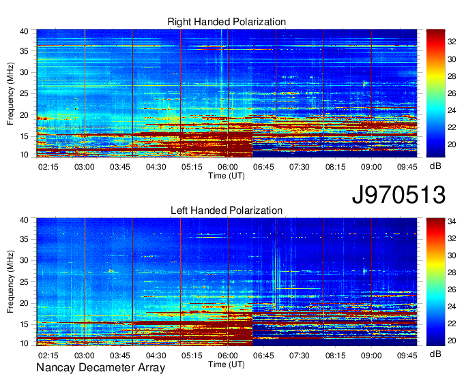Viewport: 464px width, 376px height.
Task: Click the 02:15 tick under Right Handed plot
Action: pyautogui.click(x=48, y=167)
